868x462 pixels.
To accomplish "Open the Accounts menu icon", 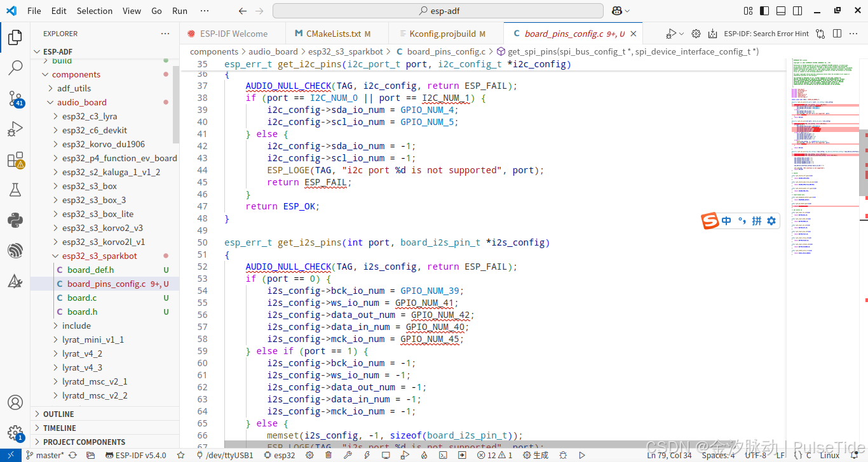I will (x=15, y=402).
